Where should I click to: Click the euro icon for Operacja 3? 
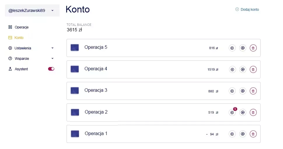(232, 91)
